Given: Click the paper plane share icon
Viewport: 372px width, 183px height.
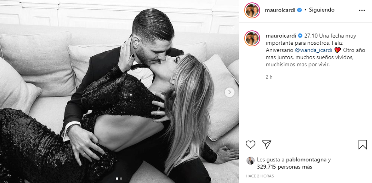Looking at the screenshot, I should click(x=267, y=144).
